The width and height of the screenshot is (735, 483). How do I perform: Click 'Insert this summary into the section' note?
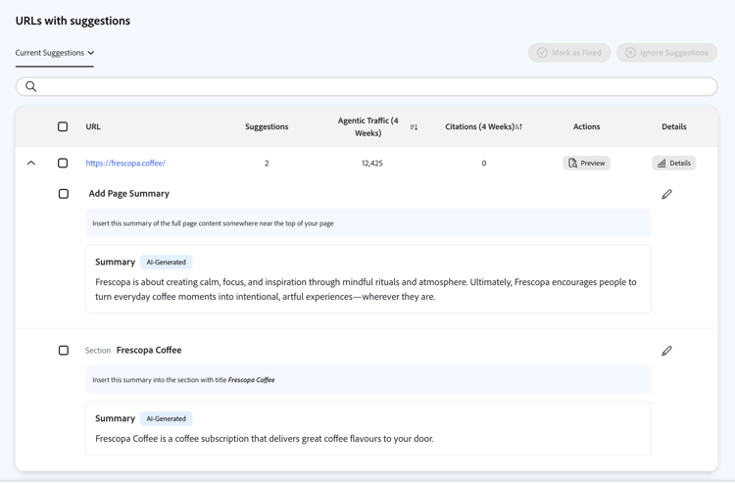pyautogui.click(x=183, y=380)
